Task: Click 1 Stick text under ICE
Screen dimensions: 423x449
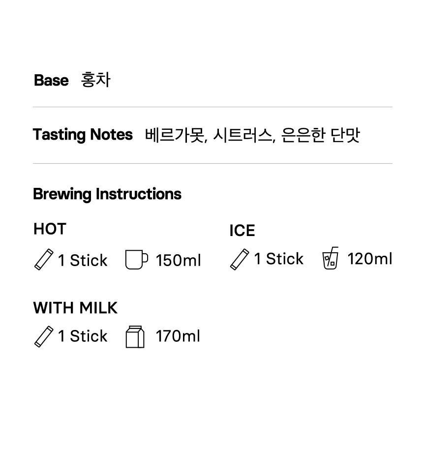Action: [279, 259]
